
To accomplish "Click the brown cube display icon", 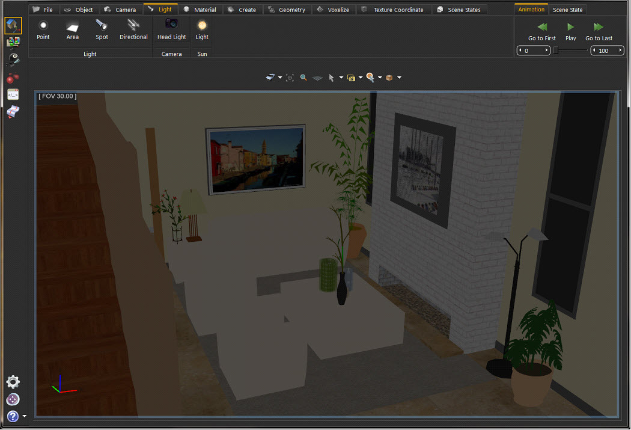I will click(389, 78).
